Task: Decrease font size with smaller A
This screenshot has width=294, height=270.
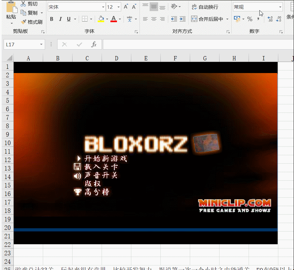Action: point(134,7)
